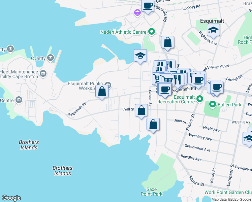Click the cut-off school marker near West Bay
Screen dimensions: 252x202
point(248,139)
